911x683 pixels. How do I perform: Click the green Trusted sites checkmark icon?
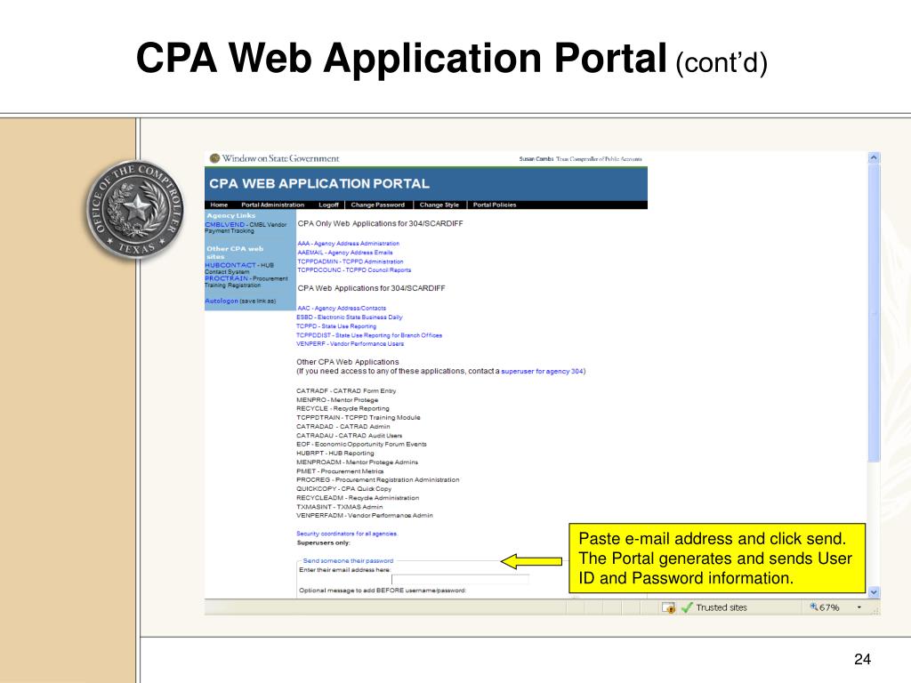click(x=688, y=607)
